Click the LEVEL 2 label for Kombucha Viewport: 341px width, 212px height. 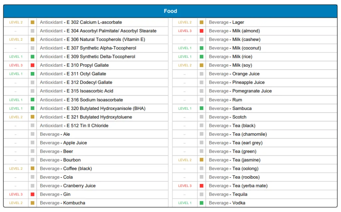coord(16,203)
